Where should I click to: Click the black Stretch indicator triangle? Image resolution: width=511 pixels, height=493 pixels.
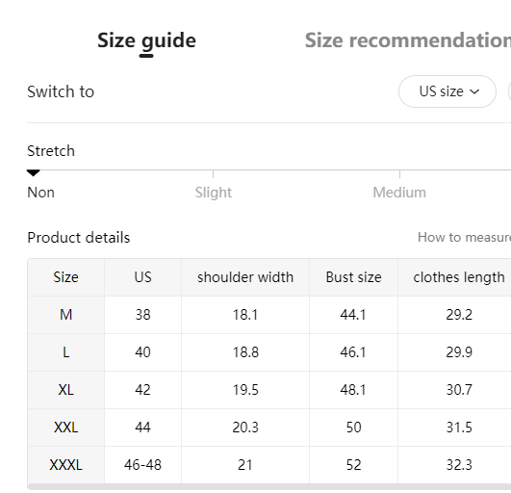click(33, 172)
